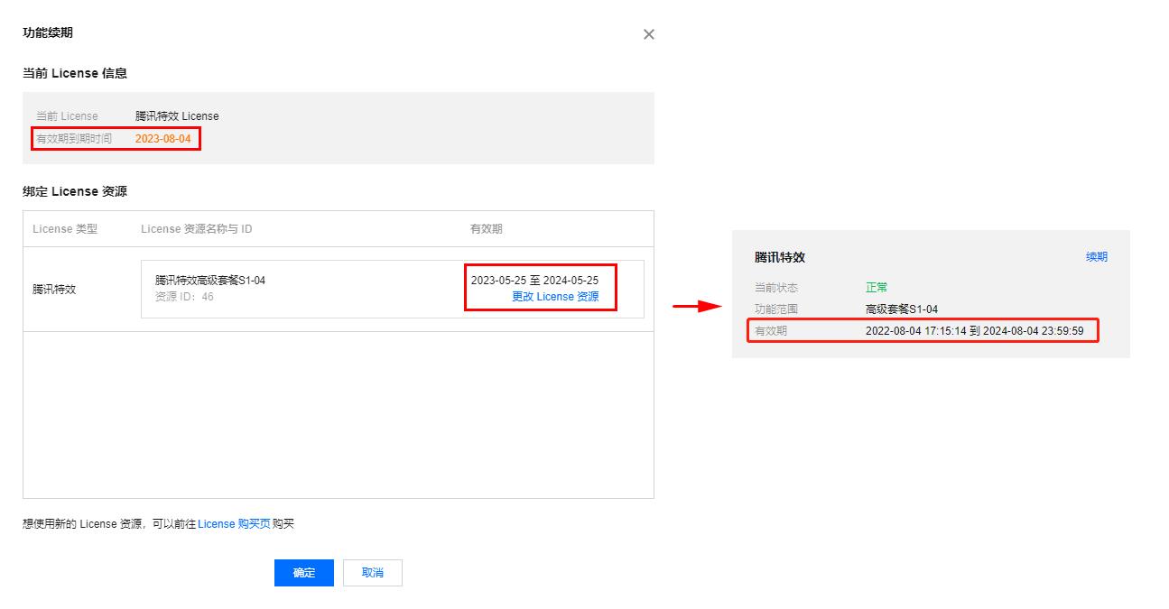Image resolution: width=1169 pixels, height=609 pixels.
Task: Click the 腾讯特效 License value text
Action: point(177,116)
